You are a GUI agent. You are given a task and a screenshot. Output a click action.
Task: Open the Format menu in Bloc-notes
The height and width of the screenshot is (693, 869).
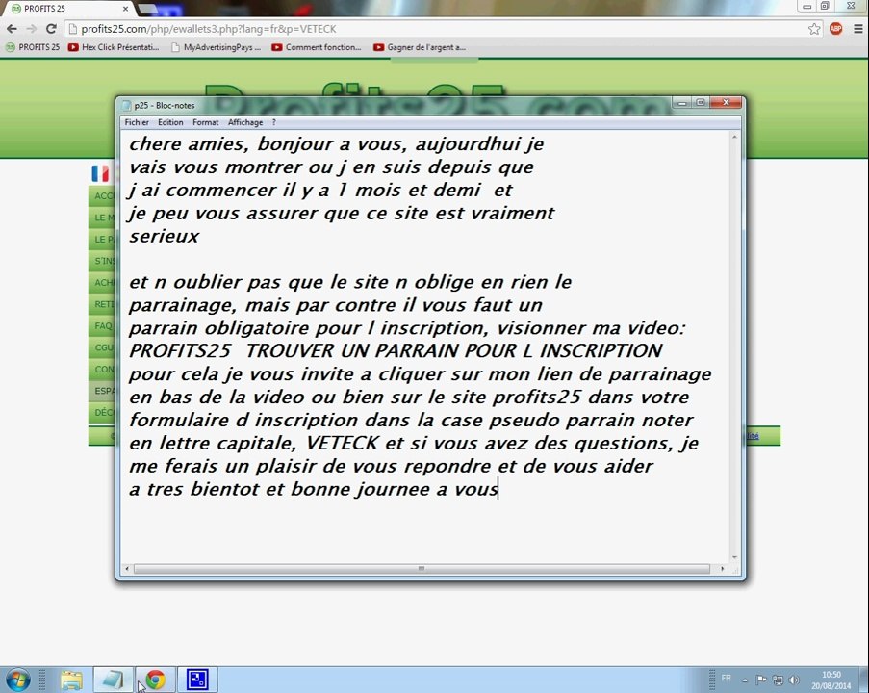click(x=206, y=122)
